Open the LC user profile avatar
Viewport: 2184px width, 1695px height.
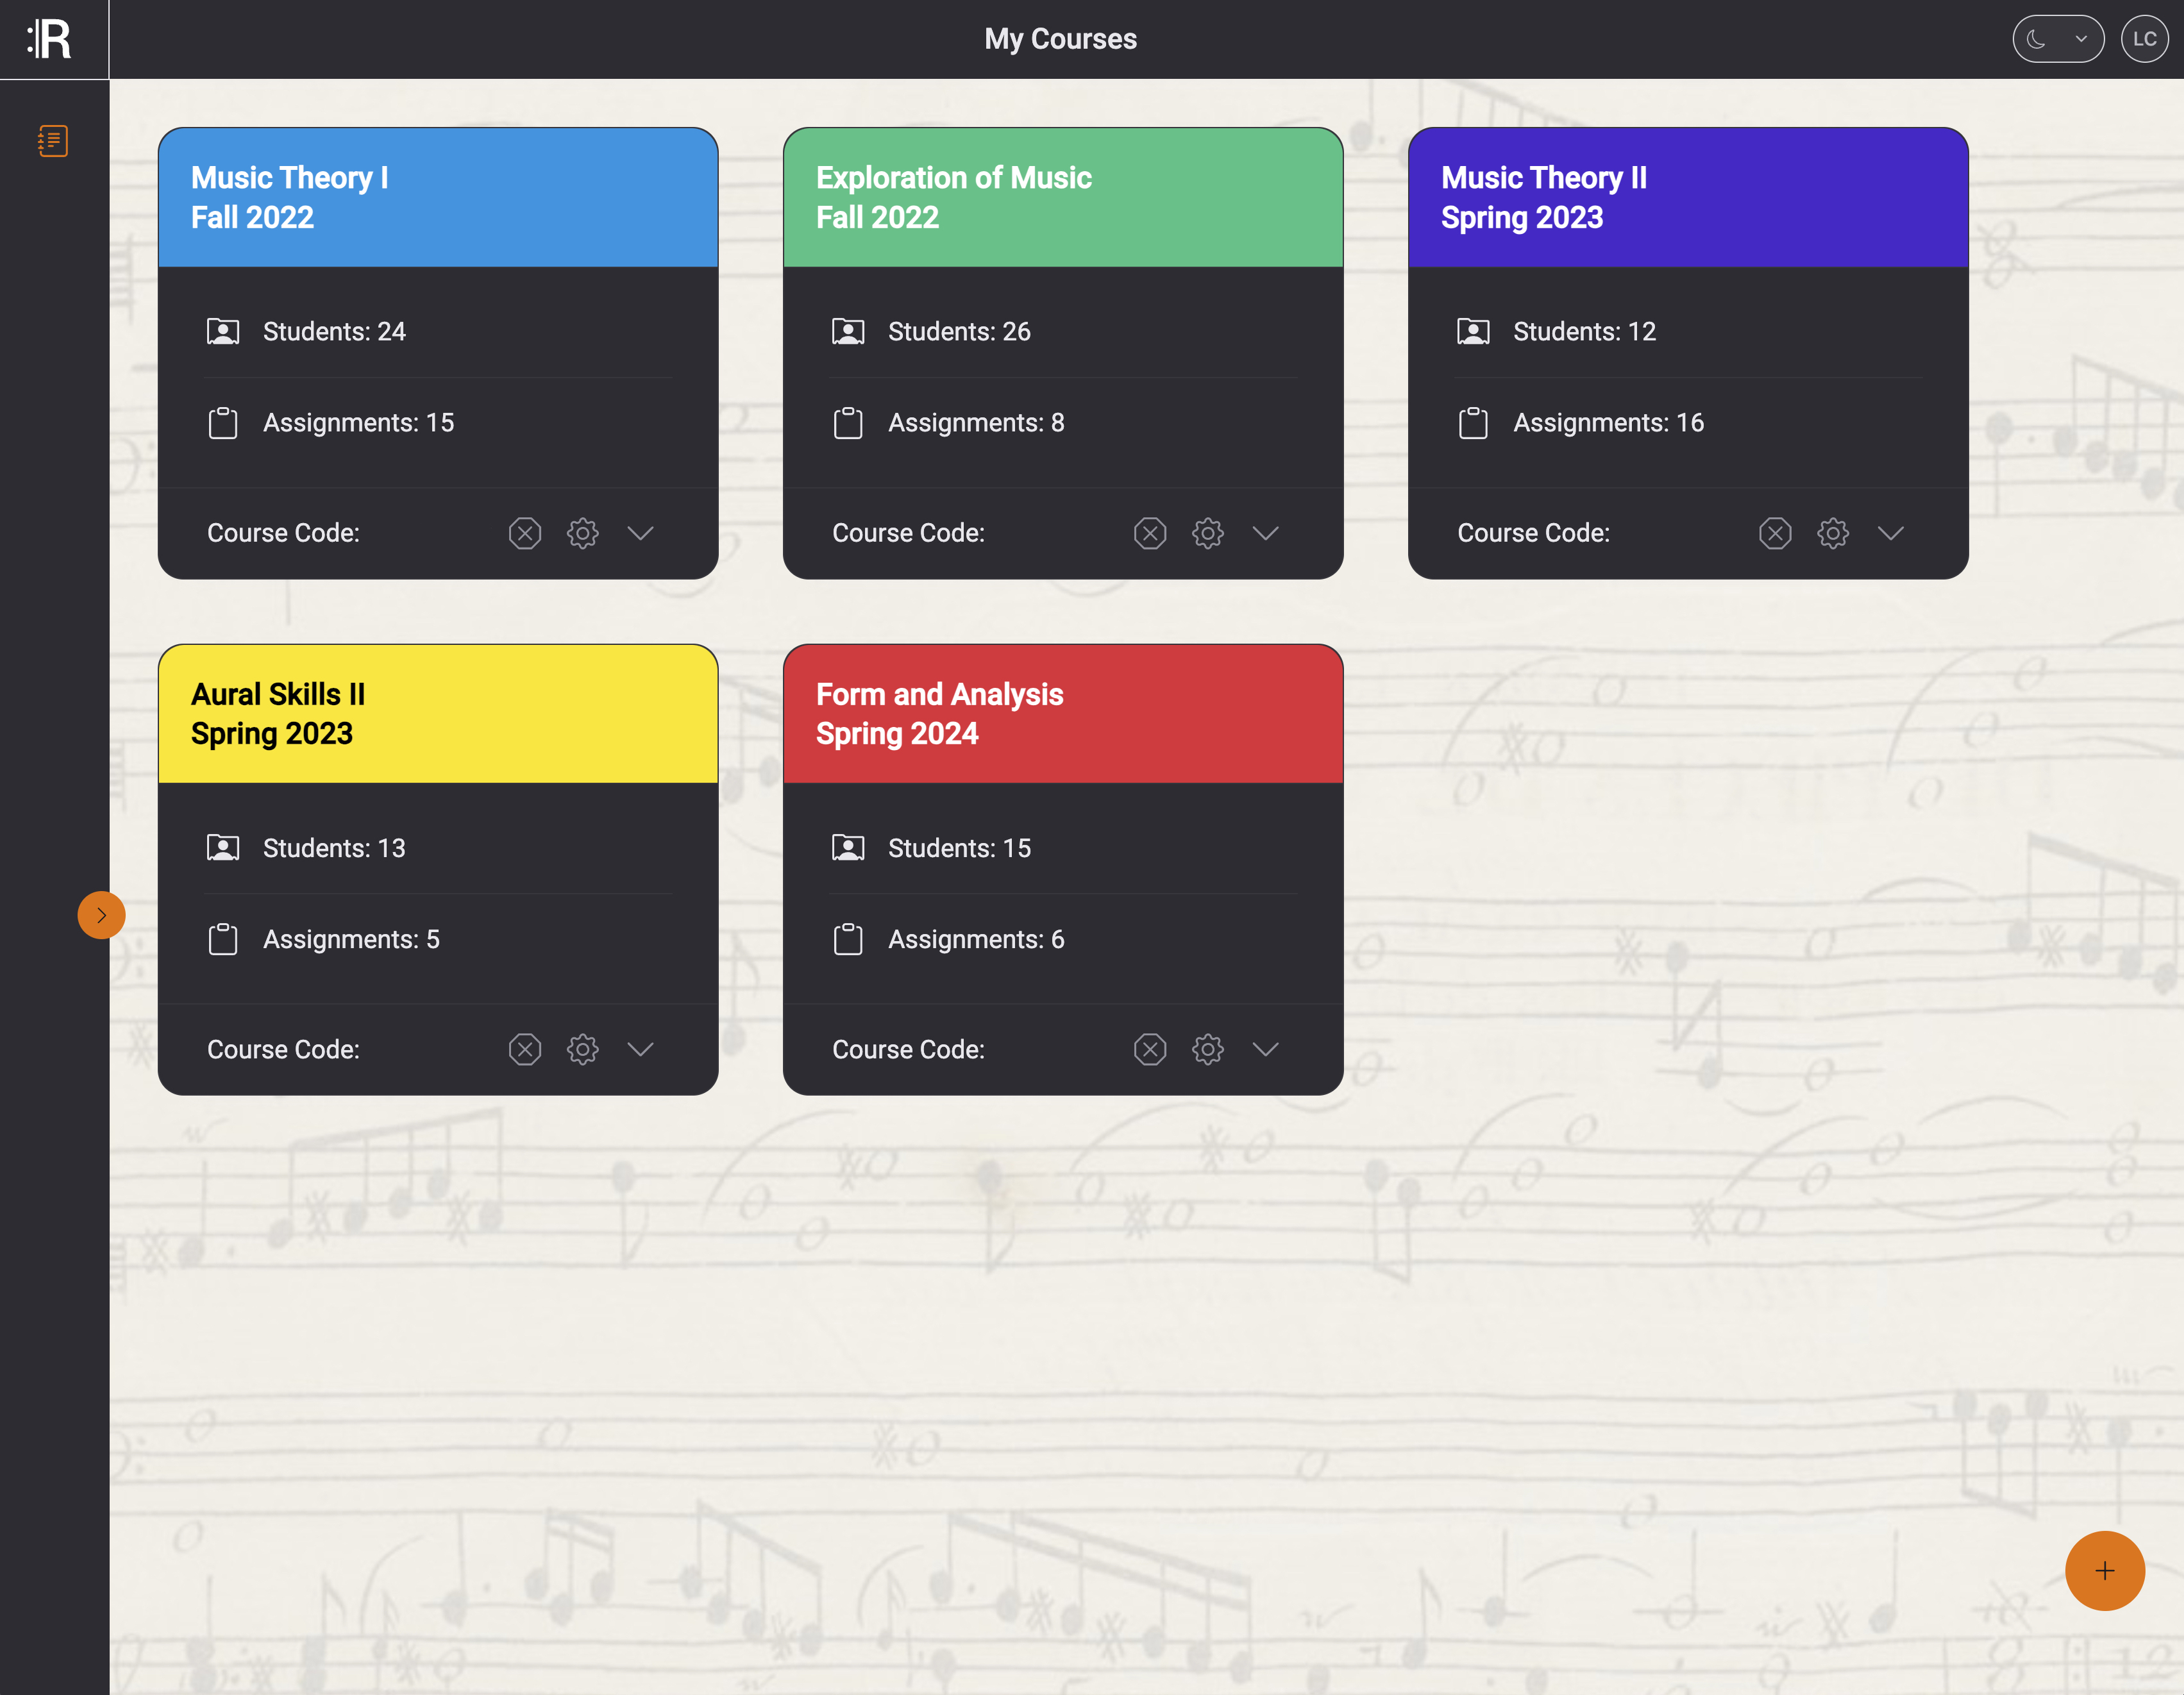(2144, 39)
